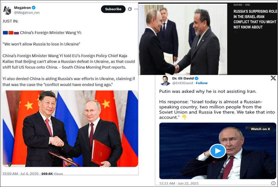The image size is (278, 187).
Task: Click Megatron's blue verified badge
Action: pos(34,8)
